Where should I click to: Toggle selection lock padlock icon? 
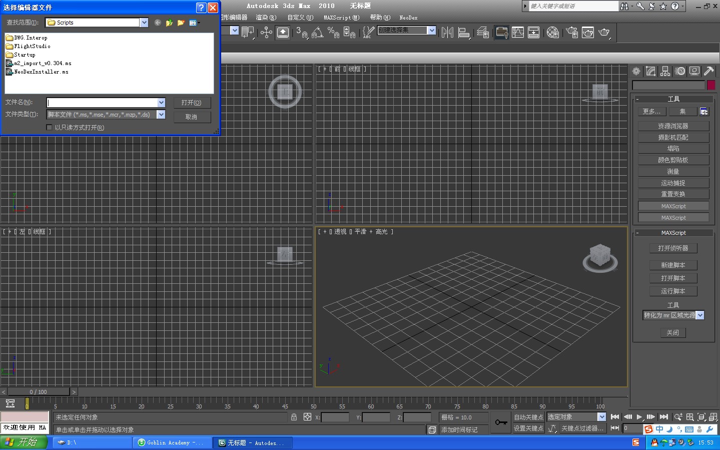click(294, 417)
